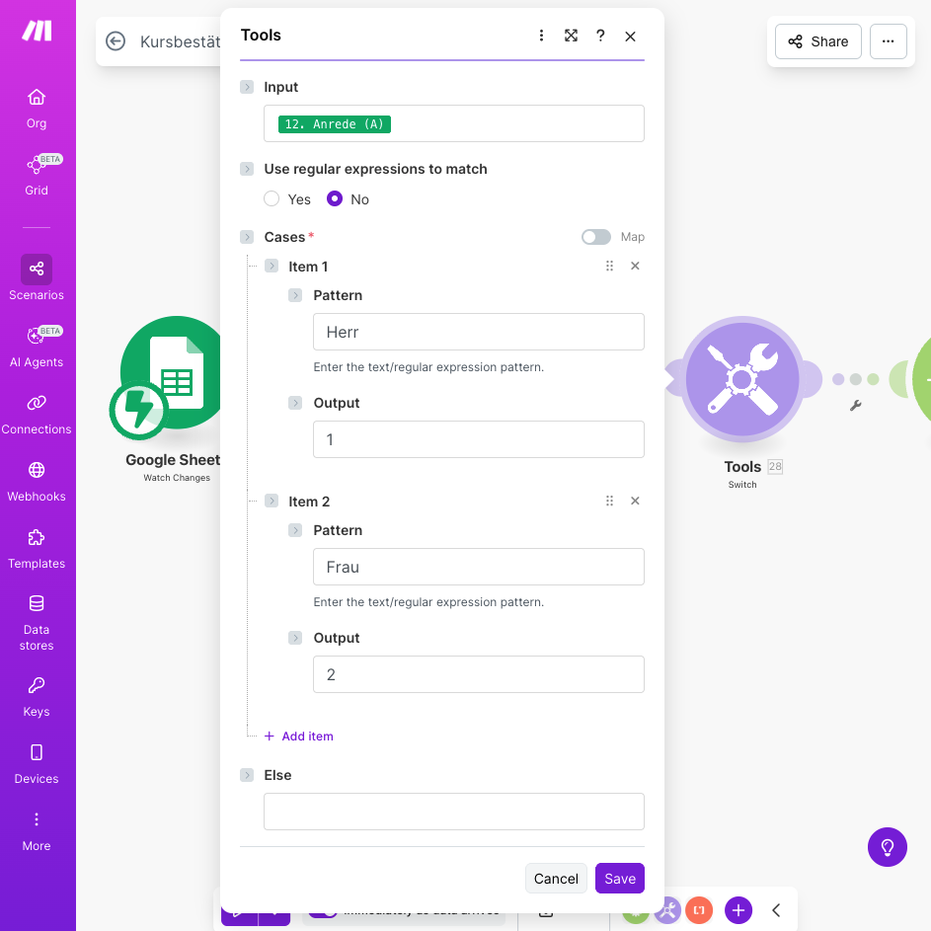Open Templates in the sidebar
931x931 pixels.
tap(37, 549)
